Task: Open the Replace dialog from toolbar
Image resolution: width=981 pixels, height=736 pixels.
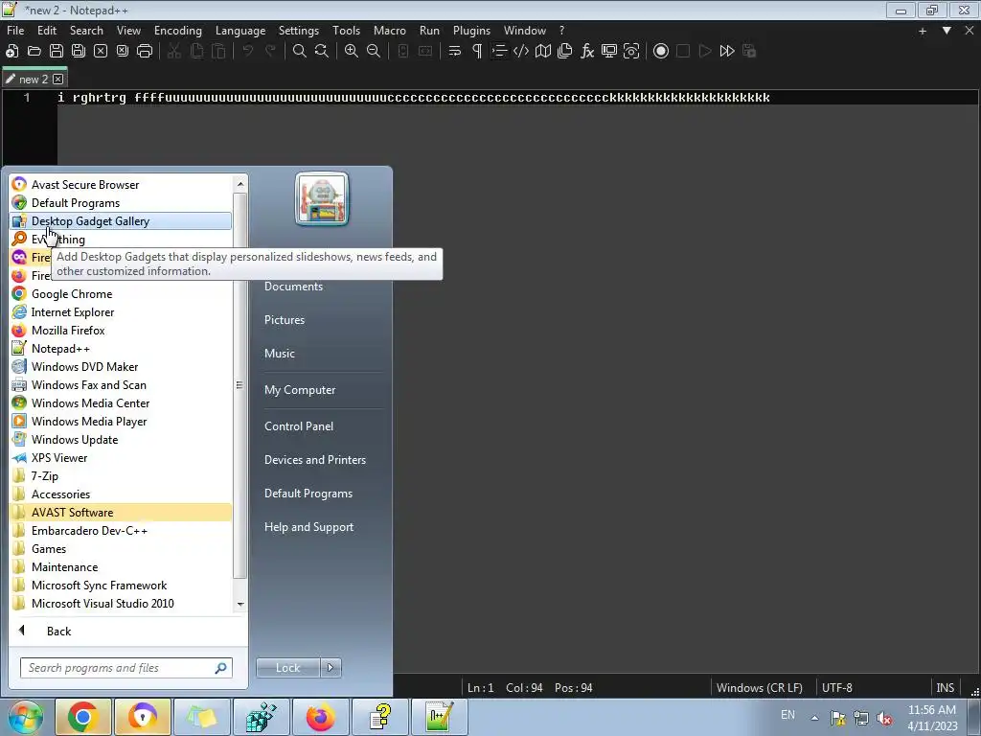Action: tap(322, 52)
